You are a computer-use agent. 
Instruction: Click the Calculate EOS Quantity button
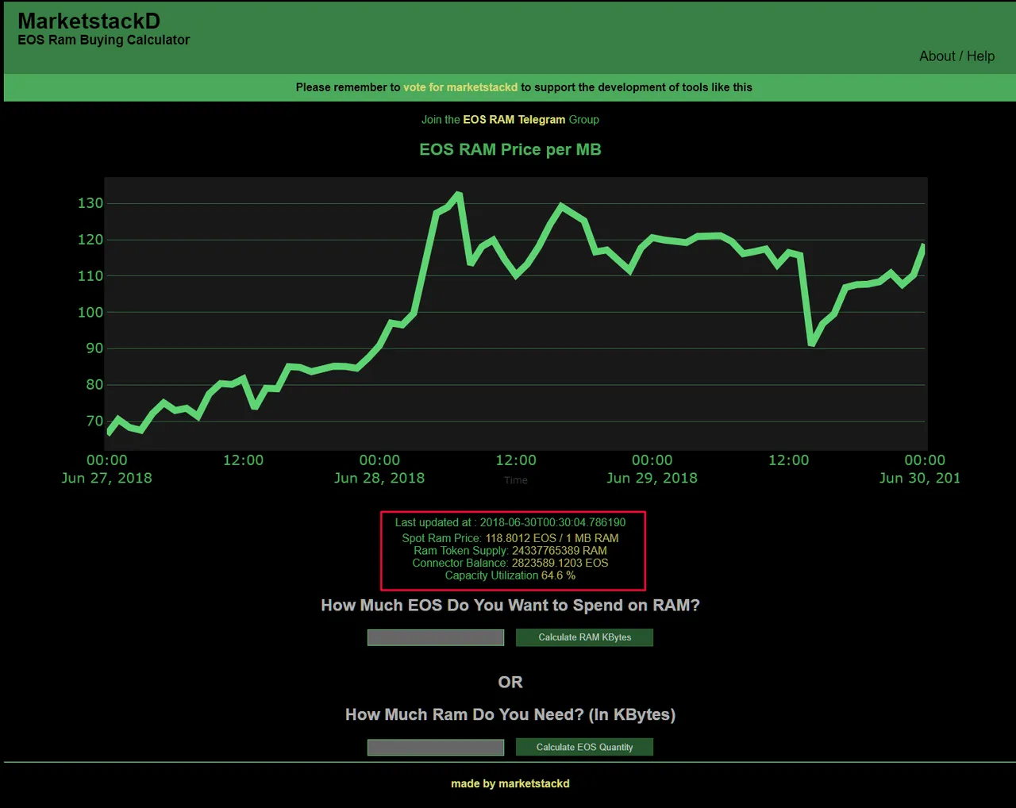click(x=584, y=747)
